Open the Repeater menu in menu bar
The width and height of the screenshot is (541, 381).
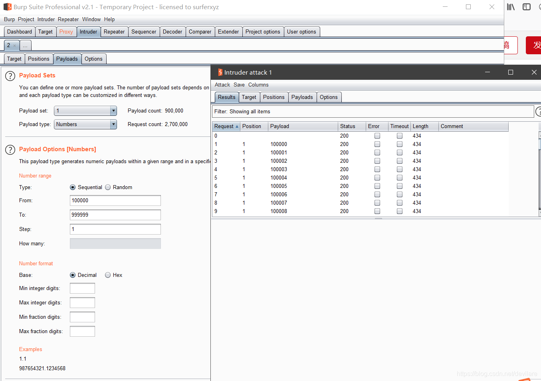[x=68, y=20]
